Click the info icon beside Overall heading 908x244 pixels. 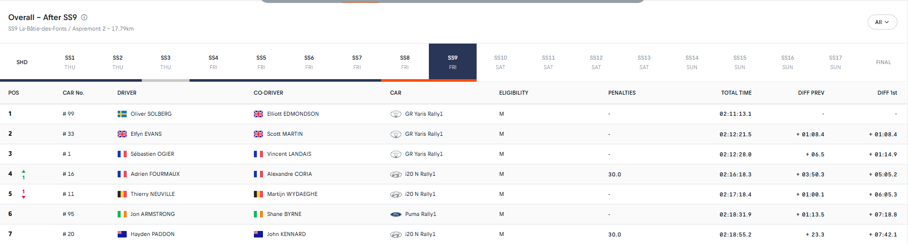coord(84,18)
